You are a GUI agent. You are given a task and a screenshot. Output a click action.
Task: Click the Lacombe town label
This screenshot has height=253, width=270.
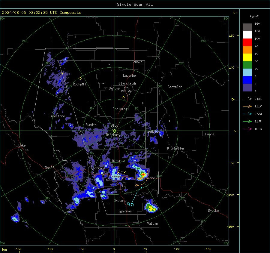[129, 76]
